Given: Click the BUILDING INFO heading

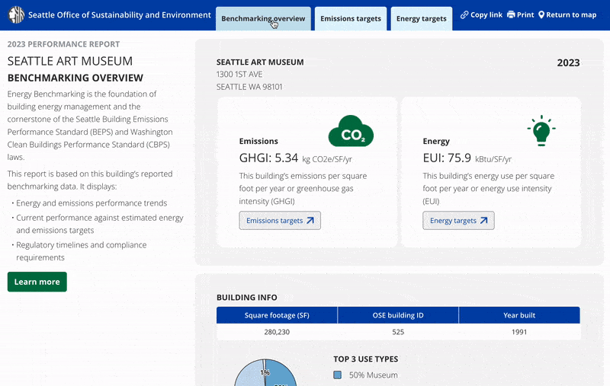Looking at the screenshot, I should (x=246, y=298).
